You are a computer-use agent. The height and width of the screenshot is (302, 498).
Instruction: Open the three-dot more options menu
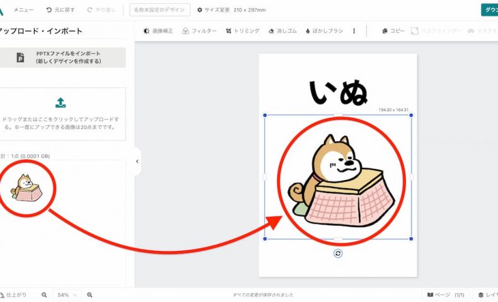point(354,31)
